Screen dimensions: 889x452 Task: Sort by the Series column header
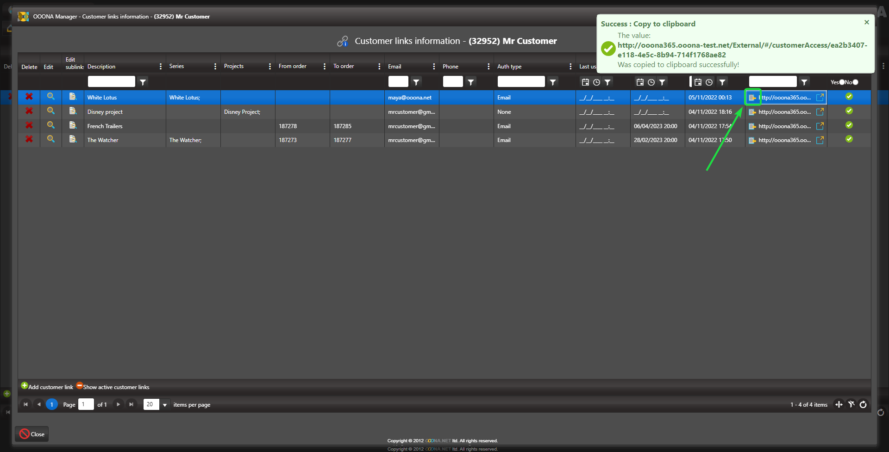(x=177, y=67)
